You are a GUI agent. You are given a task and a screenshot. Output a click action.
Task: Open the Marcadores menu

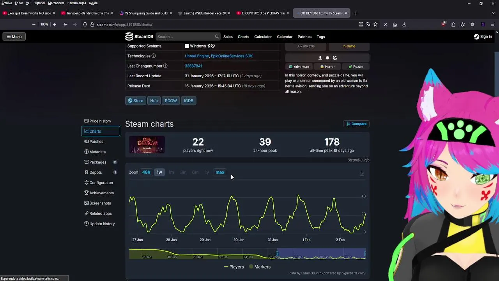coord(56,3)
